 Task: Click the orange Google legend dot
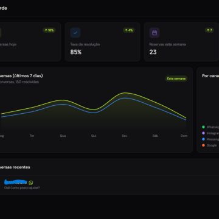click(203, 145)
